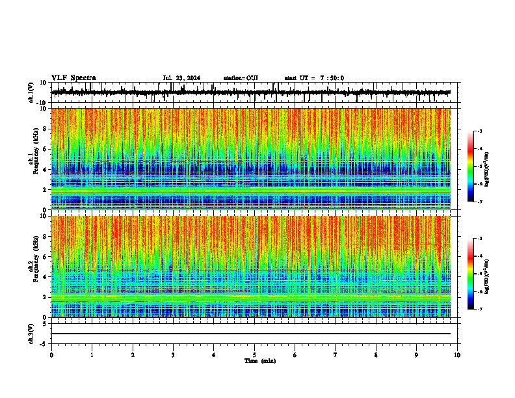Click time axis tick label "8"
The image size is (515, 398).
376,355
